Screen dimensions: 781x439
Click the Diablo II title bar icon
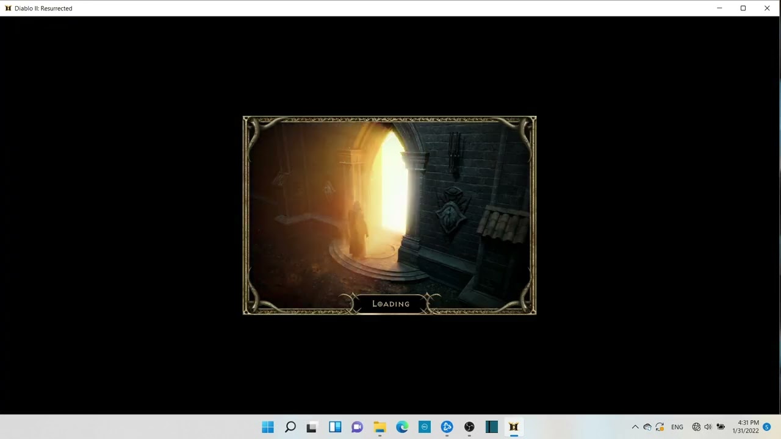click(8, 9)
